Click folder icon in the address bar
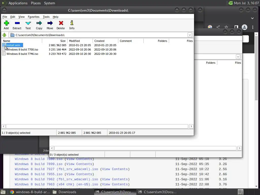This screenshot has width=260, height=195. [x=12, y=35]
